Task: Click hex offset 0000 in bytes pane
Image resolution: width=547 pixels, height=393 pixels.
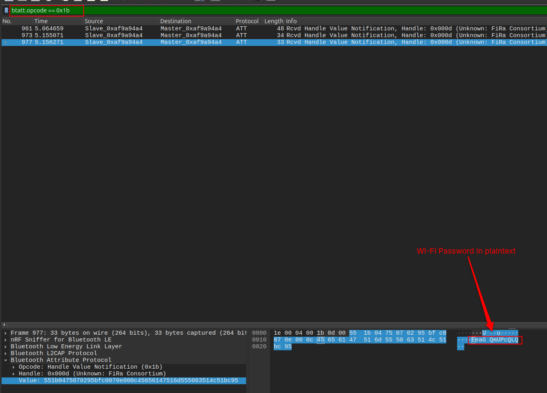Action: [259, 333]
